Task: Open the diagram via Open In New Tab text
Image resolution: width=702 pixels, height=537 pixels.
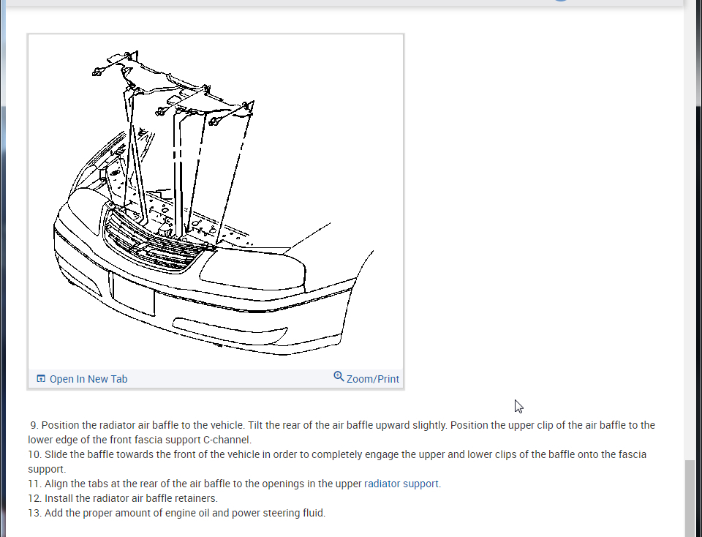Action: 88,379
